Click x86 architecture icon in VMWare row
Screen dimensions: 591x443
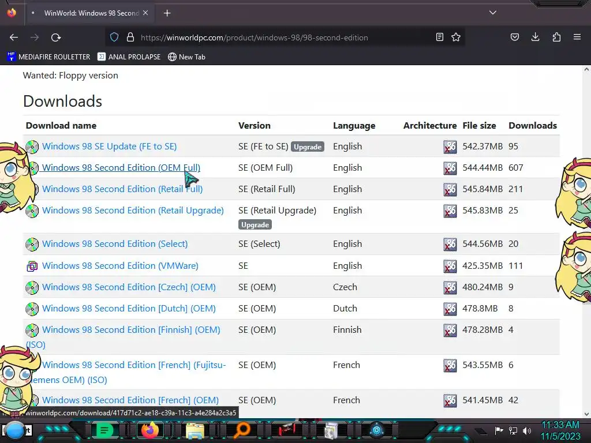coord(450,266)
